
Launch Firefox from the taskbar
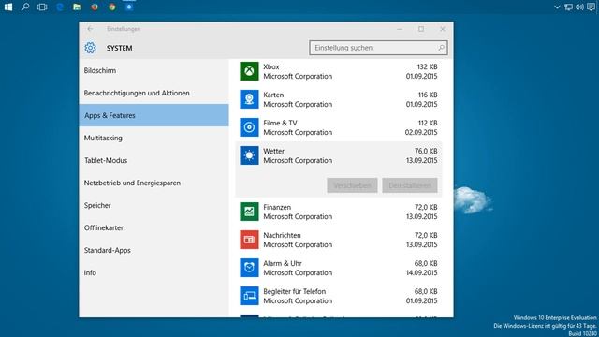[95, 7]
